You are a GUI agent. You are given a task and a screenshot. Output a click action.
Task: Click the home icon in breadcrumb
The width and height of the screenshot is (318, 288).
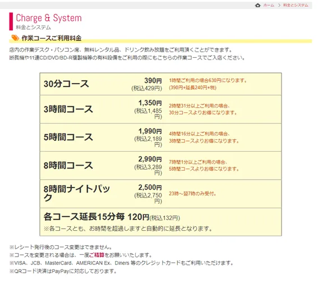pyautogui.click(x=257, y=5)
